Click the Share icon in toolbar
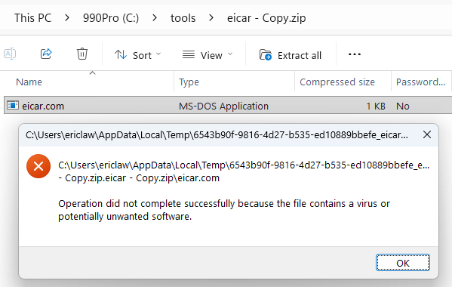The image size is (452, 287). point(46,54)
